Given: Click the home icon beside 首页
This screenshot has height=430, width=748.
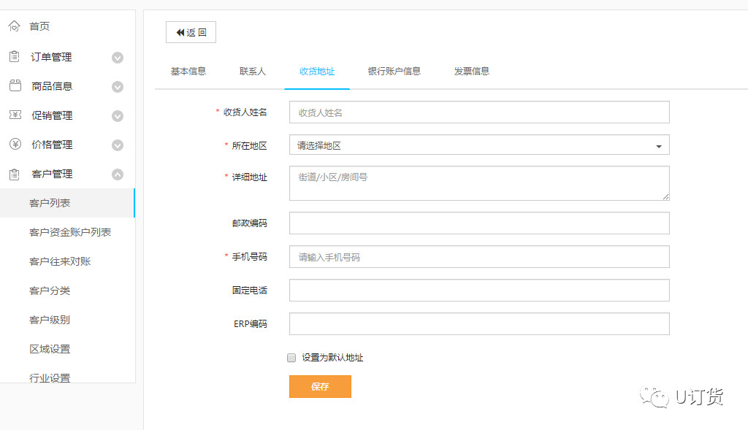Looking at the screenshot, I should coord(14,26).
